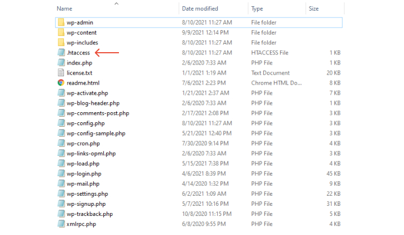Select the wp-admin folder name

click(80, 22)
